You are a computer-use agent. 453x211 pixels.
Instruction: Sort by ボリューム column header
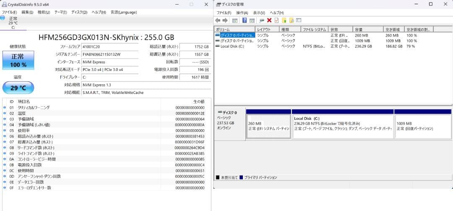pyautogui.click(x=234, y=29)
